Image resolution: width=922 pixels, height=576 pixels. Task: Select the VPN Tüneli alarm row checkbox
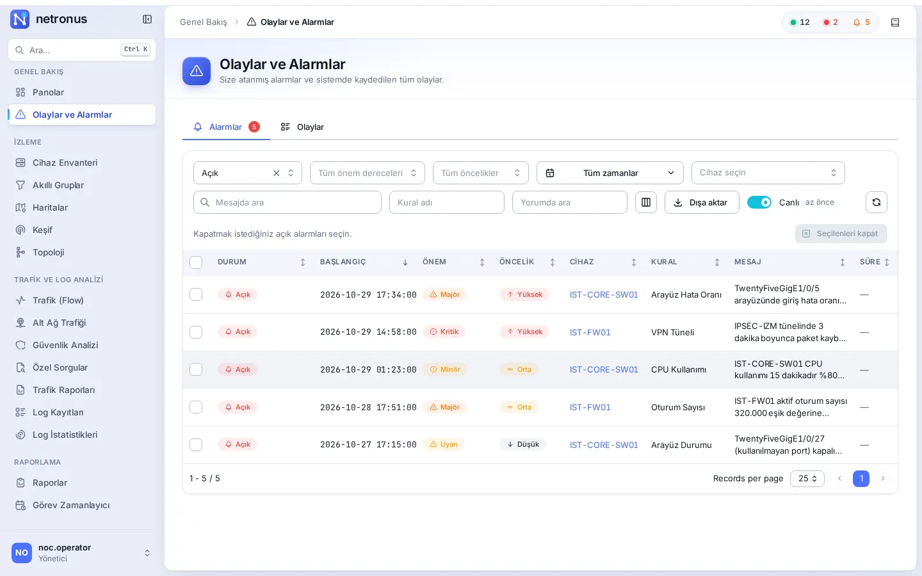click(196, 332)
